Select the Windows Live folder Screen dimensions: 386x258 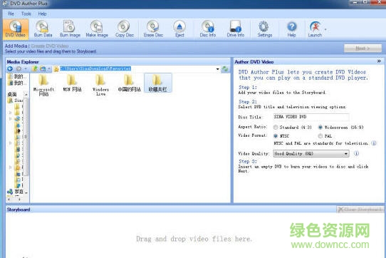pyautogui.click(x=100, y=86)
